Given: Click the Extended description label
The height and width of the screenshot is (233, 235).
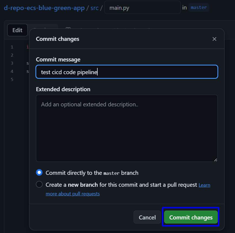Looking at the screenshot, I should tap(63, 89).
